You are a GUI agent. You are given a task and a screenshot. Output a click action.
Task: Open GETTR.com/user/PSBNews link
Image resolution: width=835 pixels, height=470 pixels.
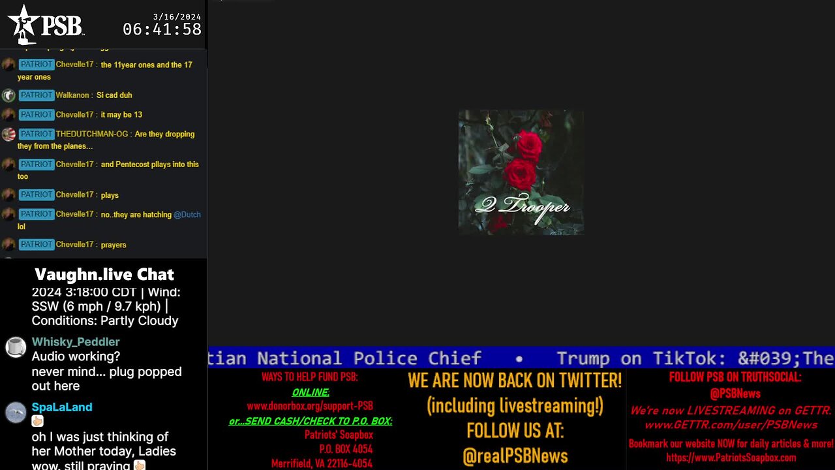click(731, 425)
